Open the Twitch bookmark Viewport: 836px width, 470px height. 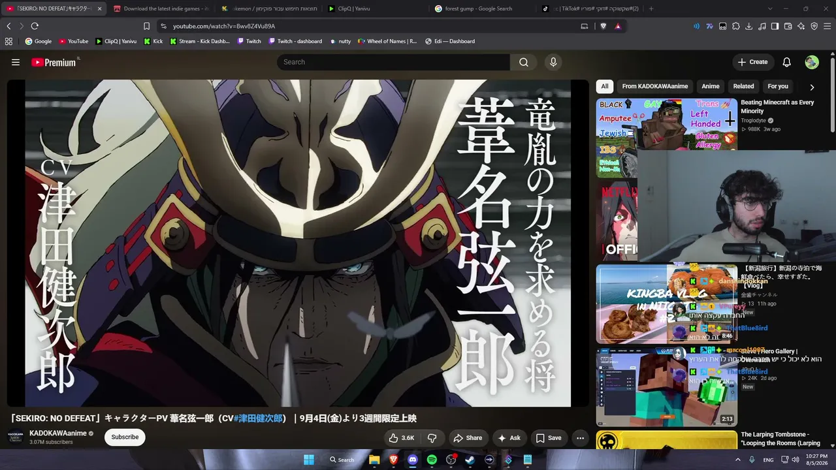click(x=249, y=41)
